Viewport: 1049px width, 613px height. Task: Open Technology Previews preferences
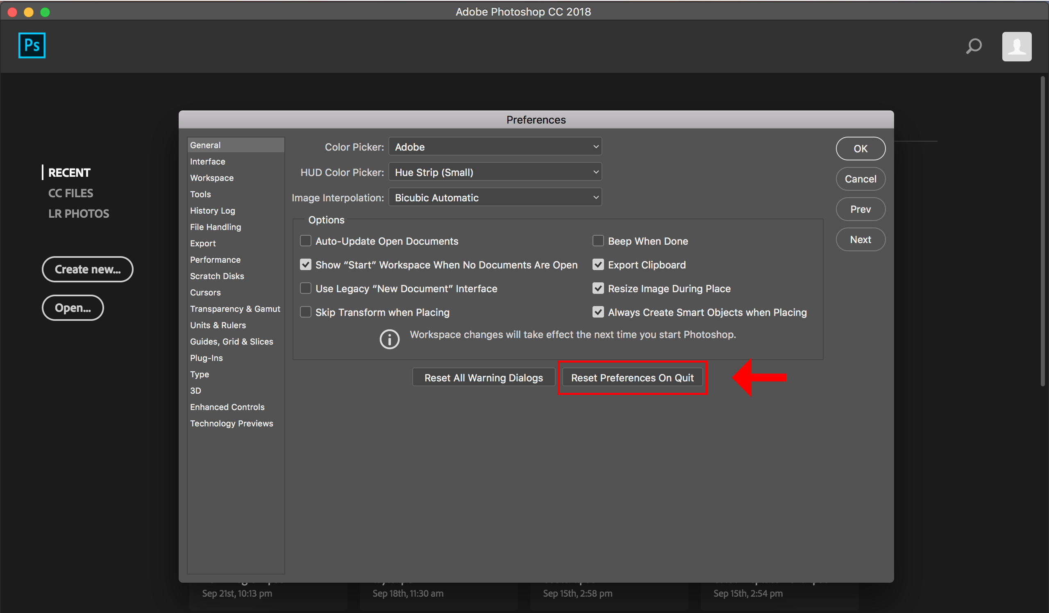[236, 424]
